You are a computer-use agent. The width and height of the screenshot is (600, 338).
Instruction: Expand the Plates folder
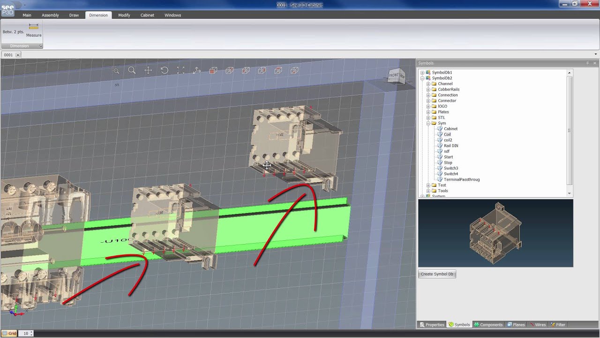point(428,112)
